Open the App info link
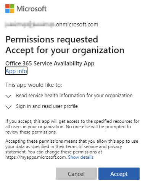This screenshot has height=184, width=148. [16, 71]
